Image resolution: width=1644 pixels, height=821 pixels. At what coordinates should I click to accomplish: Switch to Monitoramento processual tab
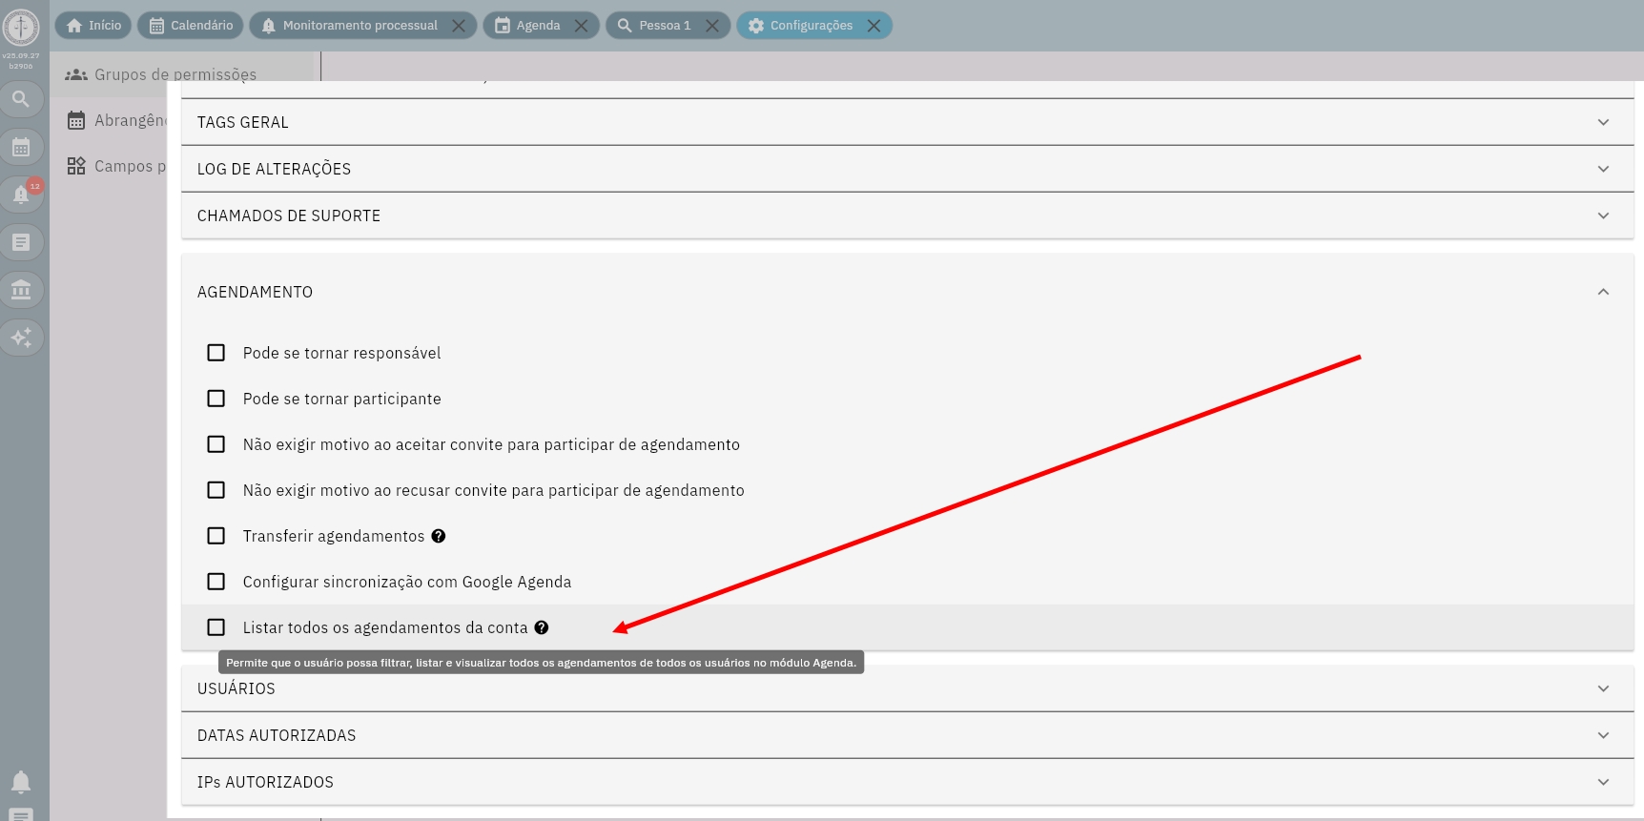[x=360, y=26]
